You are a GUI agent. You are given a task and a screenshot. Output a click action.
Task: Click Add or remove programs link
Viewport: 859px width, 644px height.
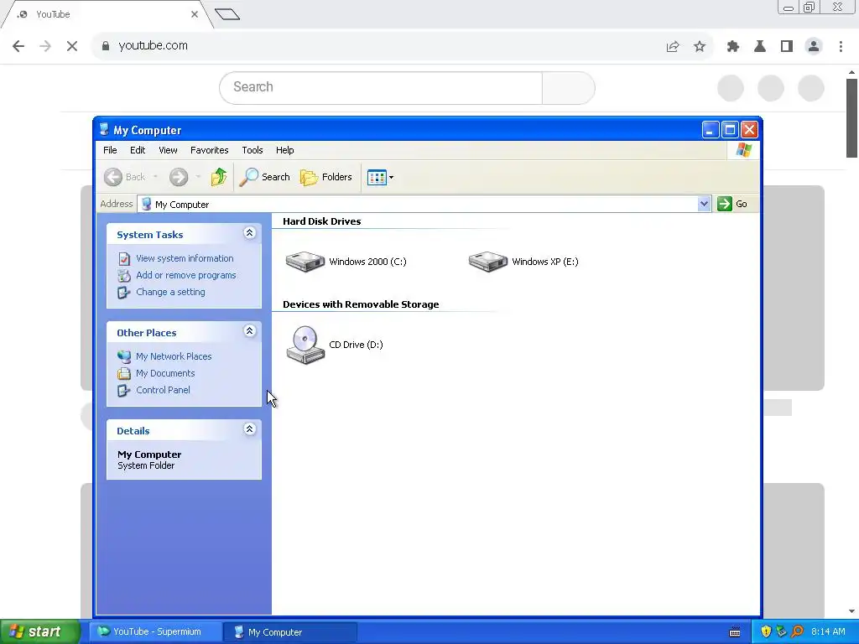pos(185,275)
